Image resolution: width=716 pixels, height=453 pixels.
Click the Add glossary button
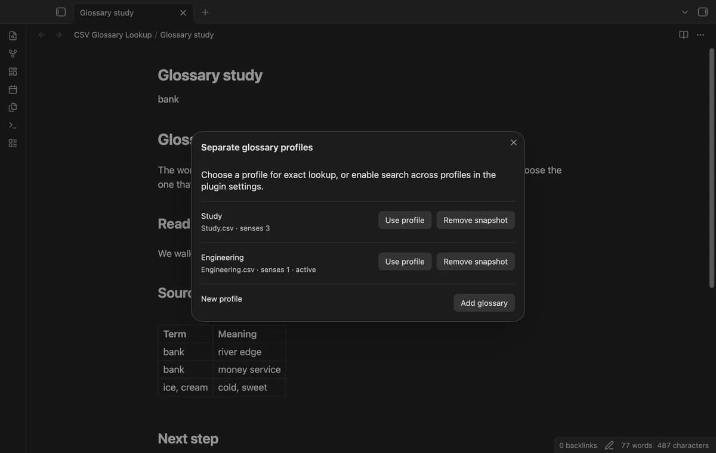click(484, 303)
